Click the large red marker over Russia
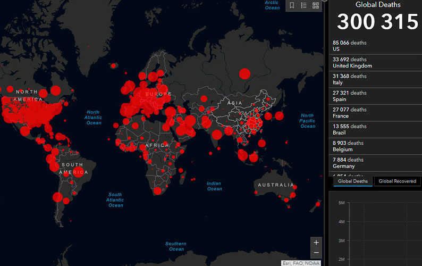 [x=244, y=73]
